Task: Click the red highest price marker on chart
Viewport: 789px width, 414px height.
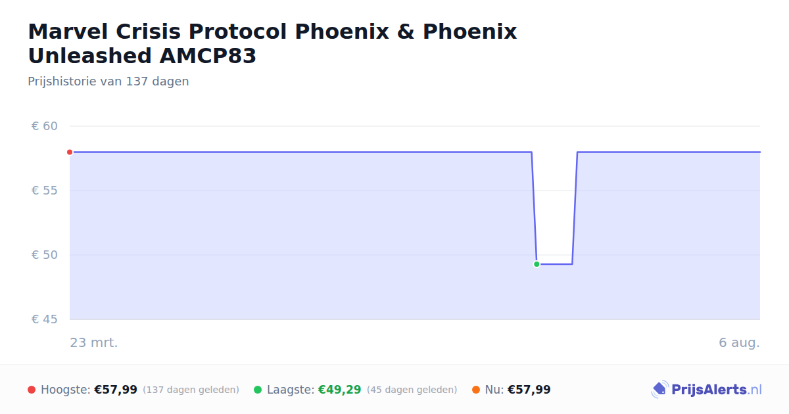Action: point(70,152)
